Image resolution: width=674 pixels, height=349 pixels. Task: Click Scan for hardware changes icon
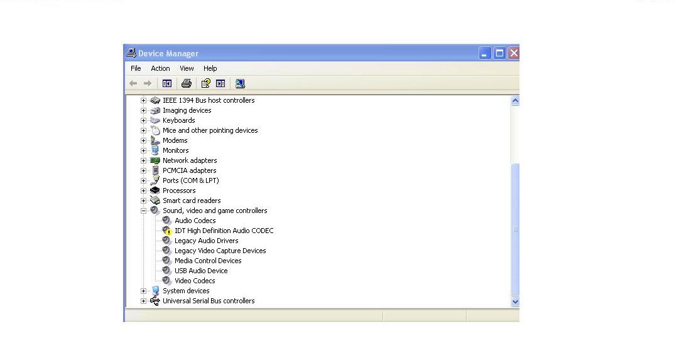(x=240, y=83)
